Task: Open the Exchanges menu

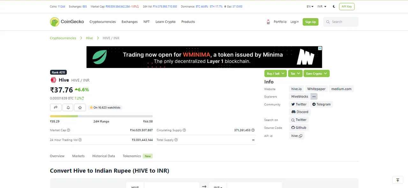Action: (129, 22)
